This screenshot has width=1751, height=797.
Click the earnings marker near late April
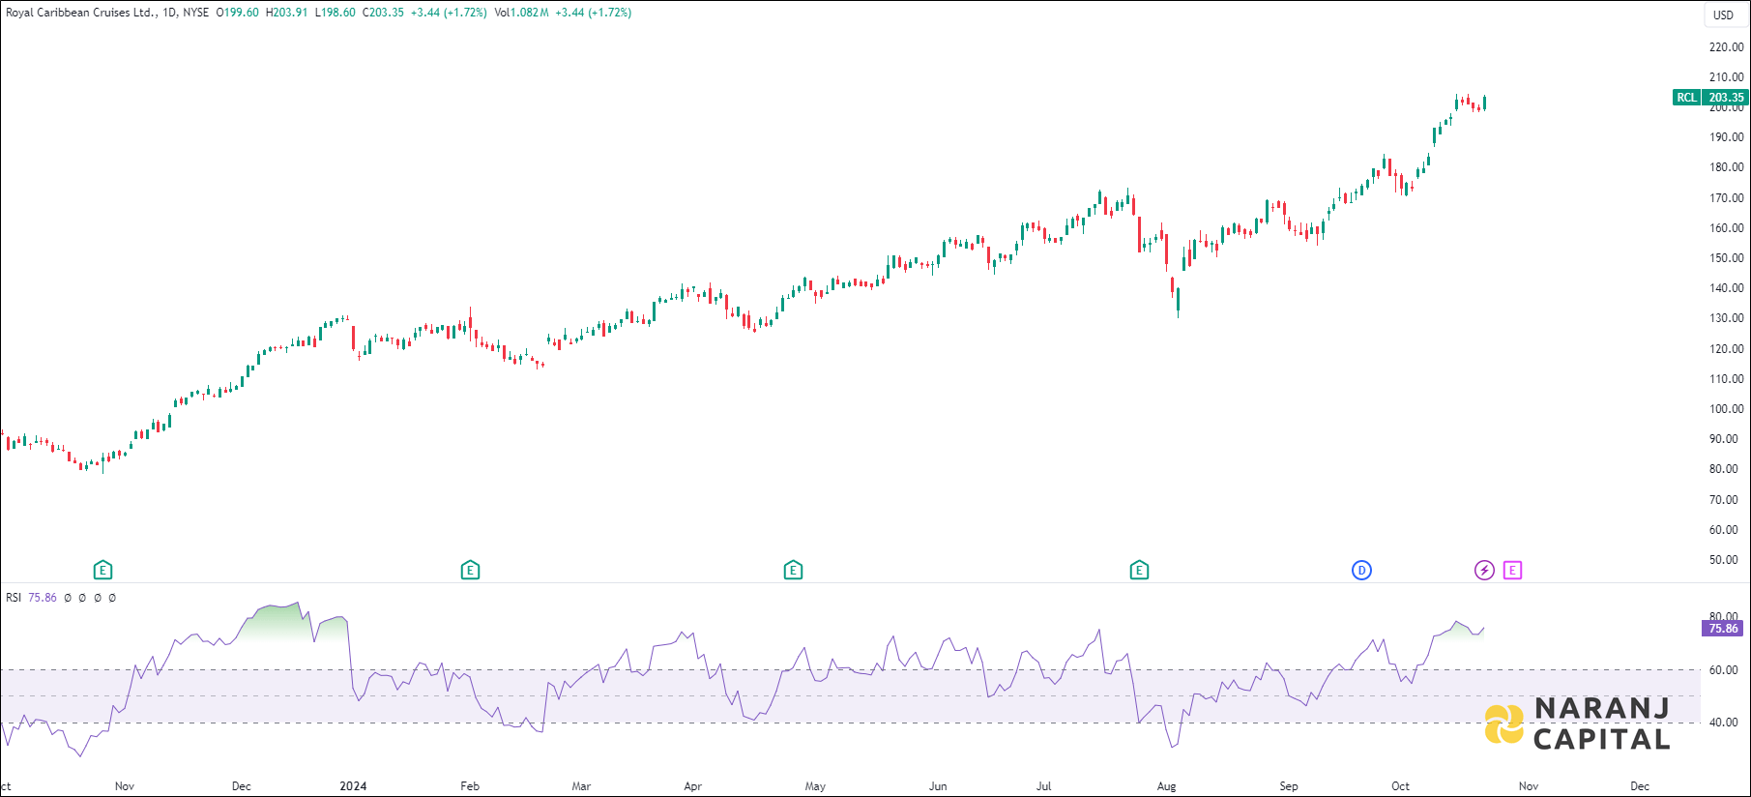pyautogui.click(x=793, y=571)
